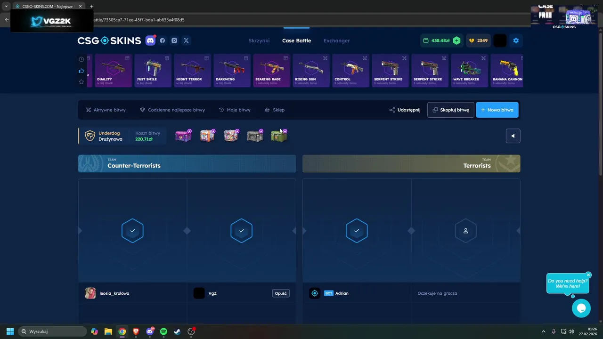This screenshot has height=339, width=603.
Task: Open the BANANA CANNON drop card
Action: click(x=507, y=70)
